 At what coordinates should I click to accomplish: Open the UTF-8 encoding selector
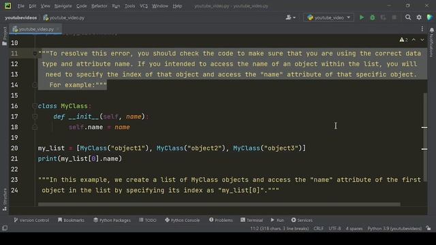[334, 229]
